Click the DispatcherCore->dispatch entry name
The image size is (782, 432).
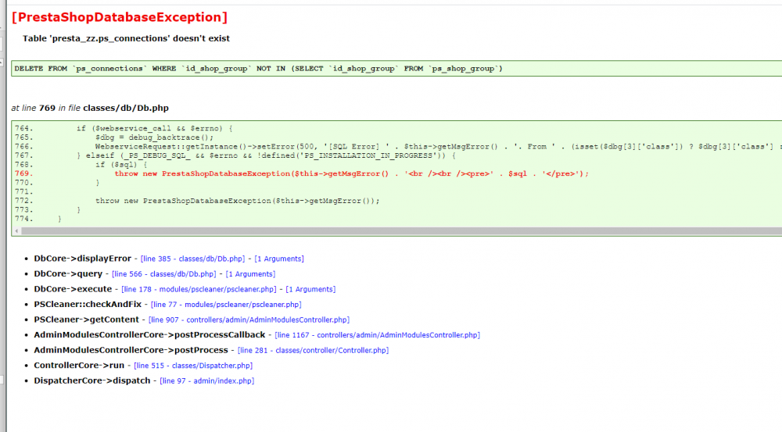(x=91, y=380)
